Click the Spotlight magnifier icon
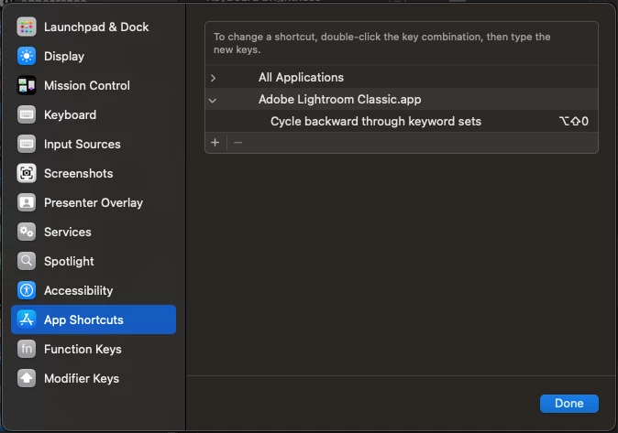The height and width of the screenshot is (433, 618). point(27,261)
